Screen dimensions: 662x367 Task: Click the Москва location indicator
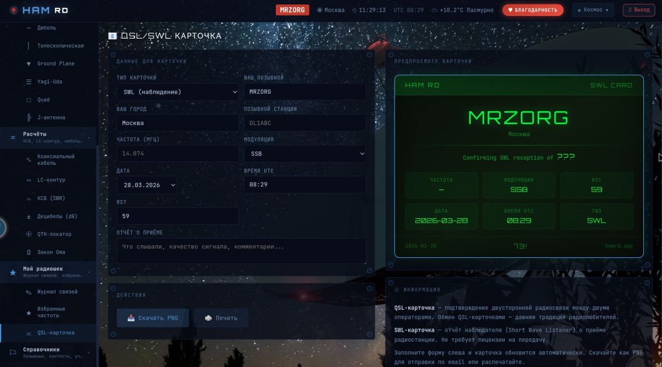point(331,10)
